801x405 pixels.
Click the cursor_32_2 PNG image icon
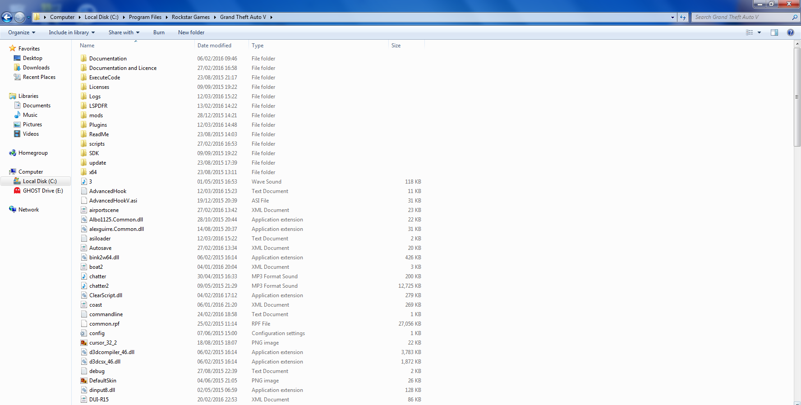tap(84, 342)
